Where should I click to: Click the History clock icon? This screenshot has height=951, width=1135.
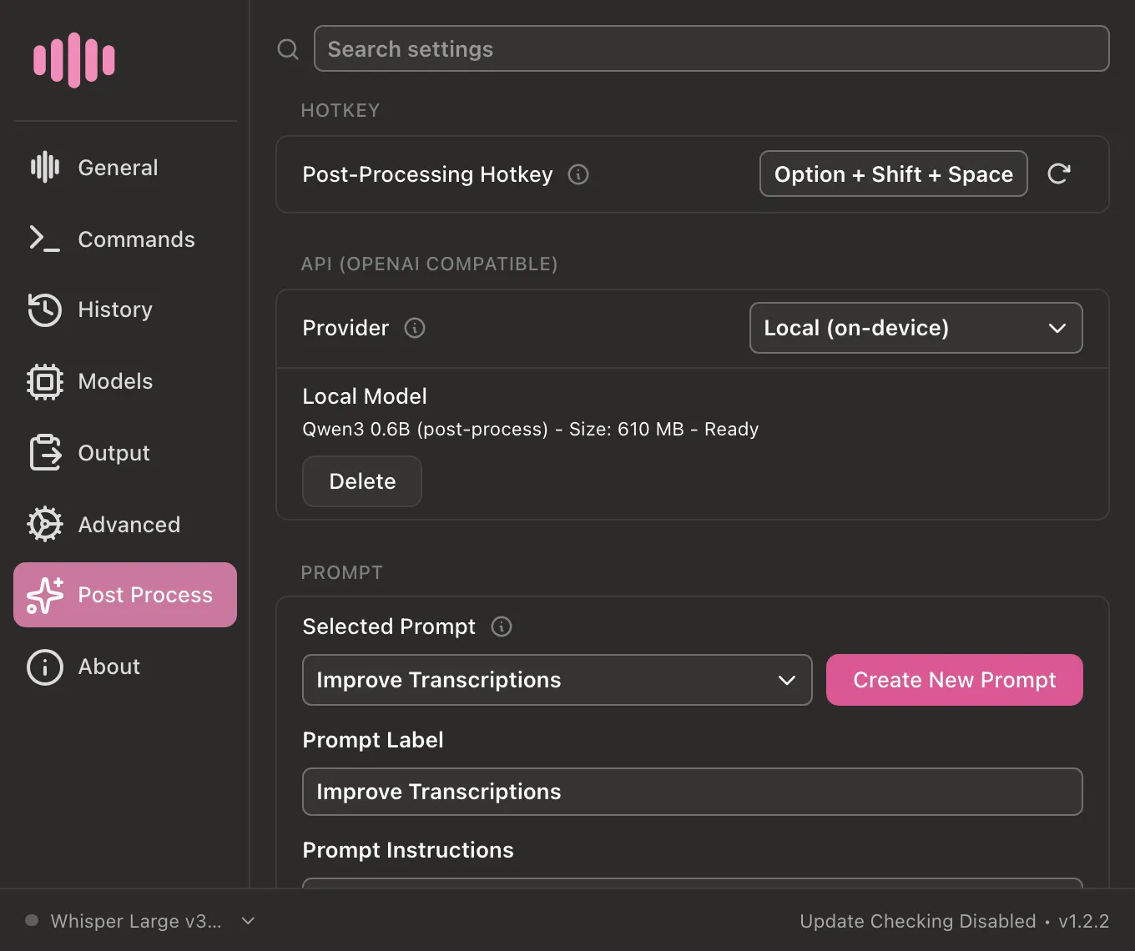tap(45, 309)
